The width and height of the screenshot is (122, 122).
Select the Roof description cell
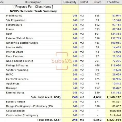point(33,34)
